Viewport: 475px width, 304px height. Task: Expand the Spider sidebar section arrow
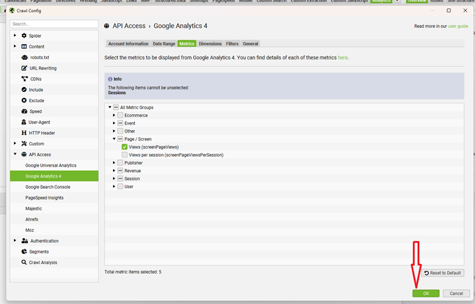15,35
